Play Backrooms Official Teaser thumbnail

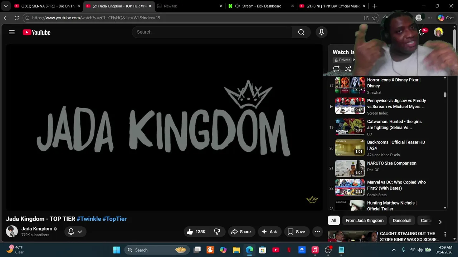coord(350,148)
